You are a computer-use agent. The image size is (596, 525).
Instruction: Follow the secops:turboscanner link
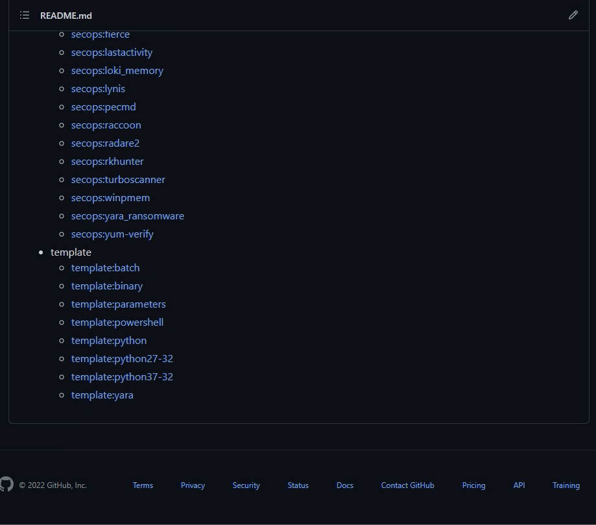click(x=118, y=180)
